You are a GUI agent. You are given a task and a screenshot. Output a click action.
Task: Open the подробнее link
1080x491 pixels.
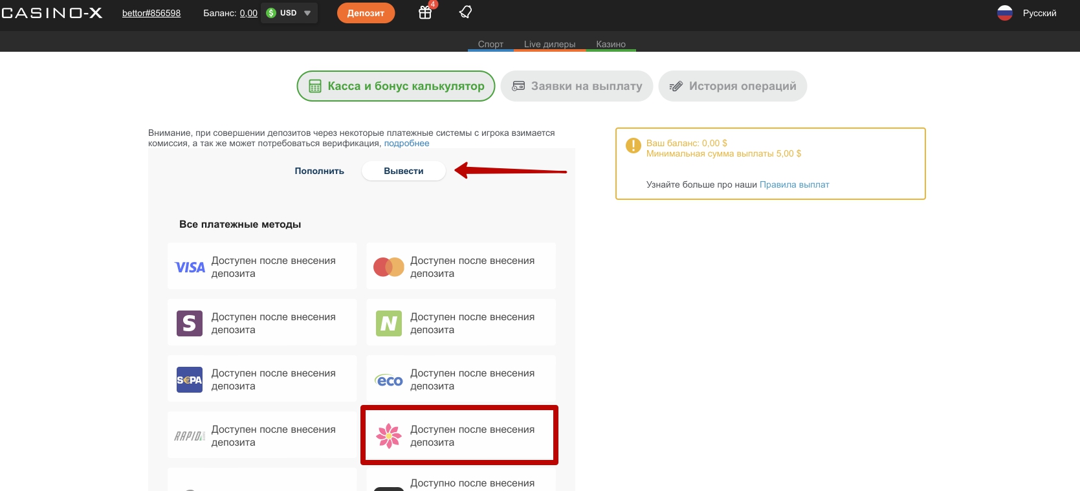pos(406,143)
